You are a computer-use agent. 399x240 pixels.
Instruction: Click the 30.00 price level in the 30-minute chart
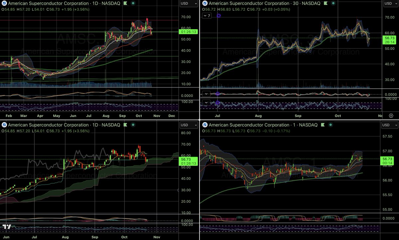coord(389,79)
